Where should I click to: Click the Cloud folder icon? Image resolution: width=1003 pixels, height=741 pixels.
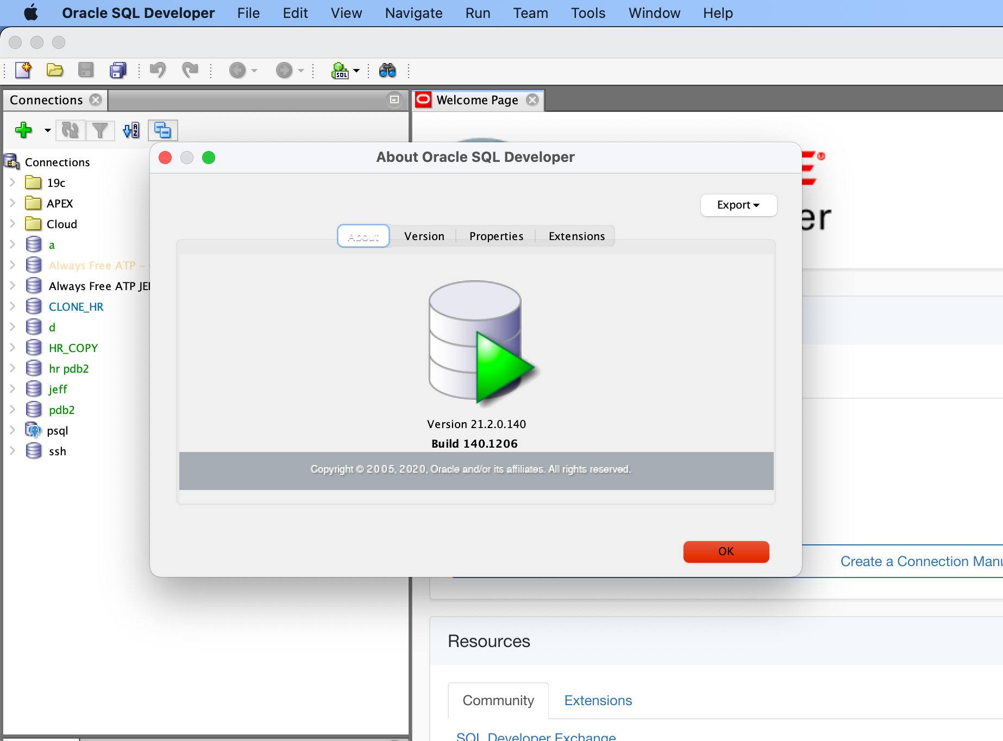click(33, 224)
